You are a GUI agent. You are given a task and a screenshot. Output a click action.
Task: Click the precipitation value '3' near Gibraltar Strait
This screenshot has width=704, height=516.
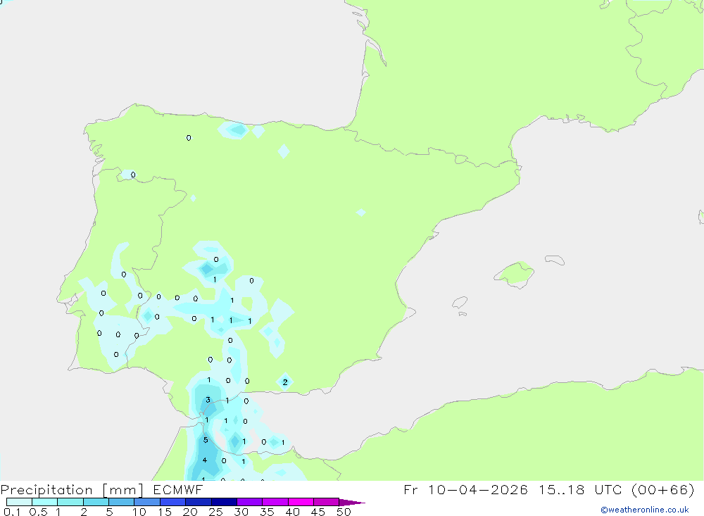(x=208, y=400)
